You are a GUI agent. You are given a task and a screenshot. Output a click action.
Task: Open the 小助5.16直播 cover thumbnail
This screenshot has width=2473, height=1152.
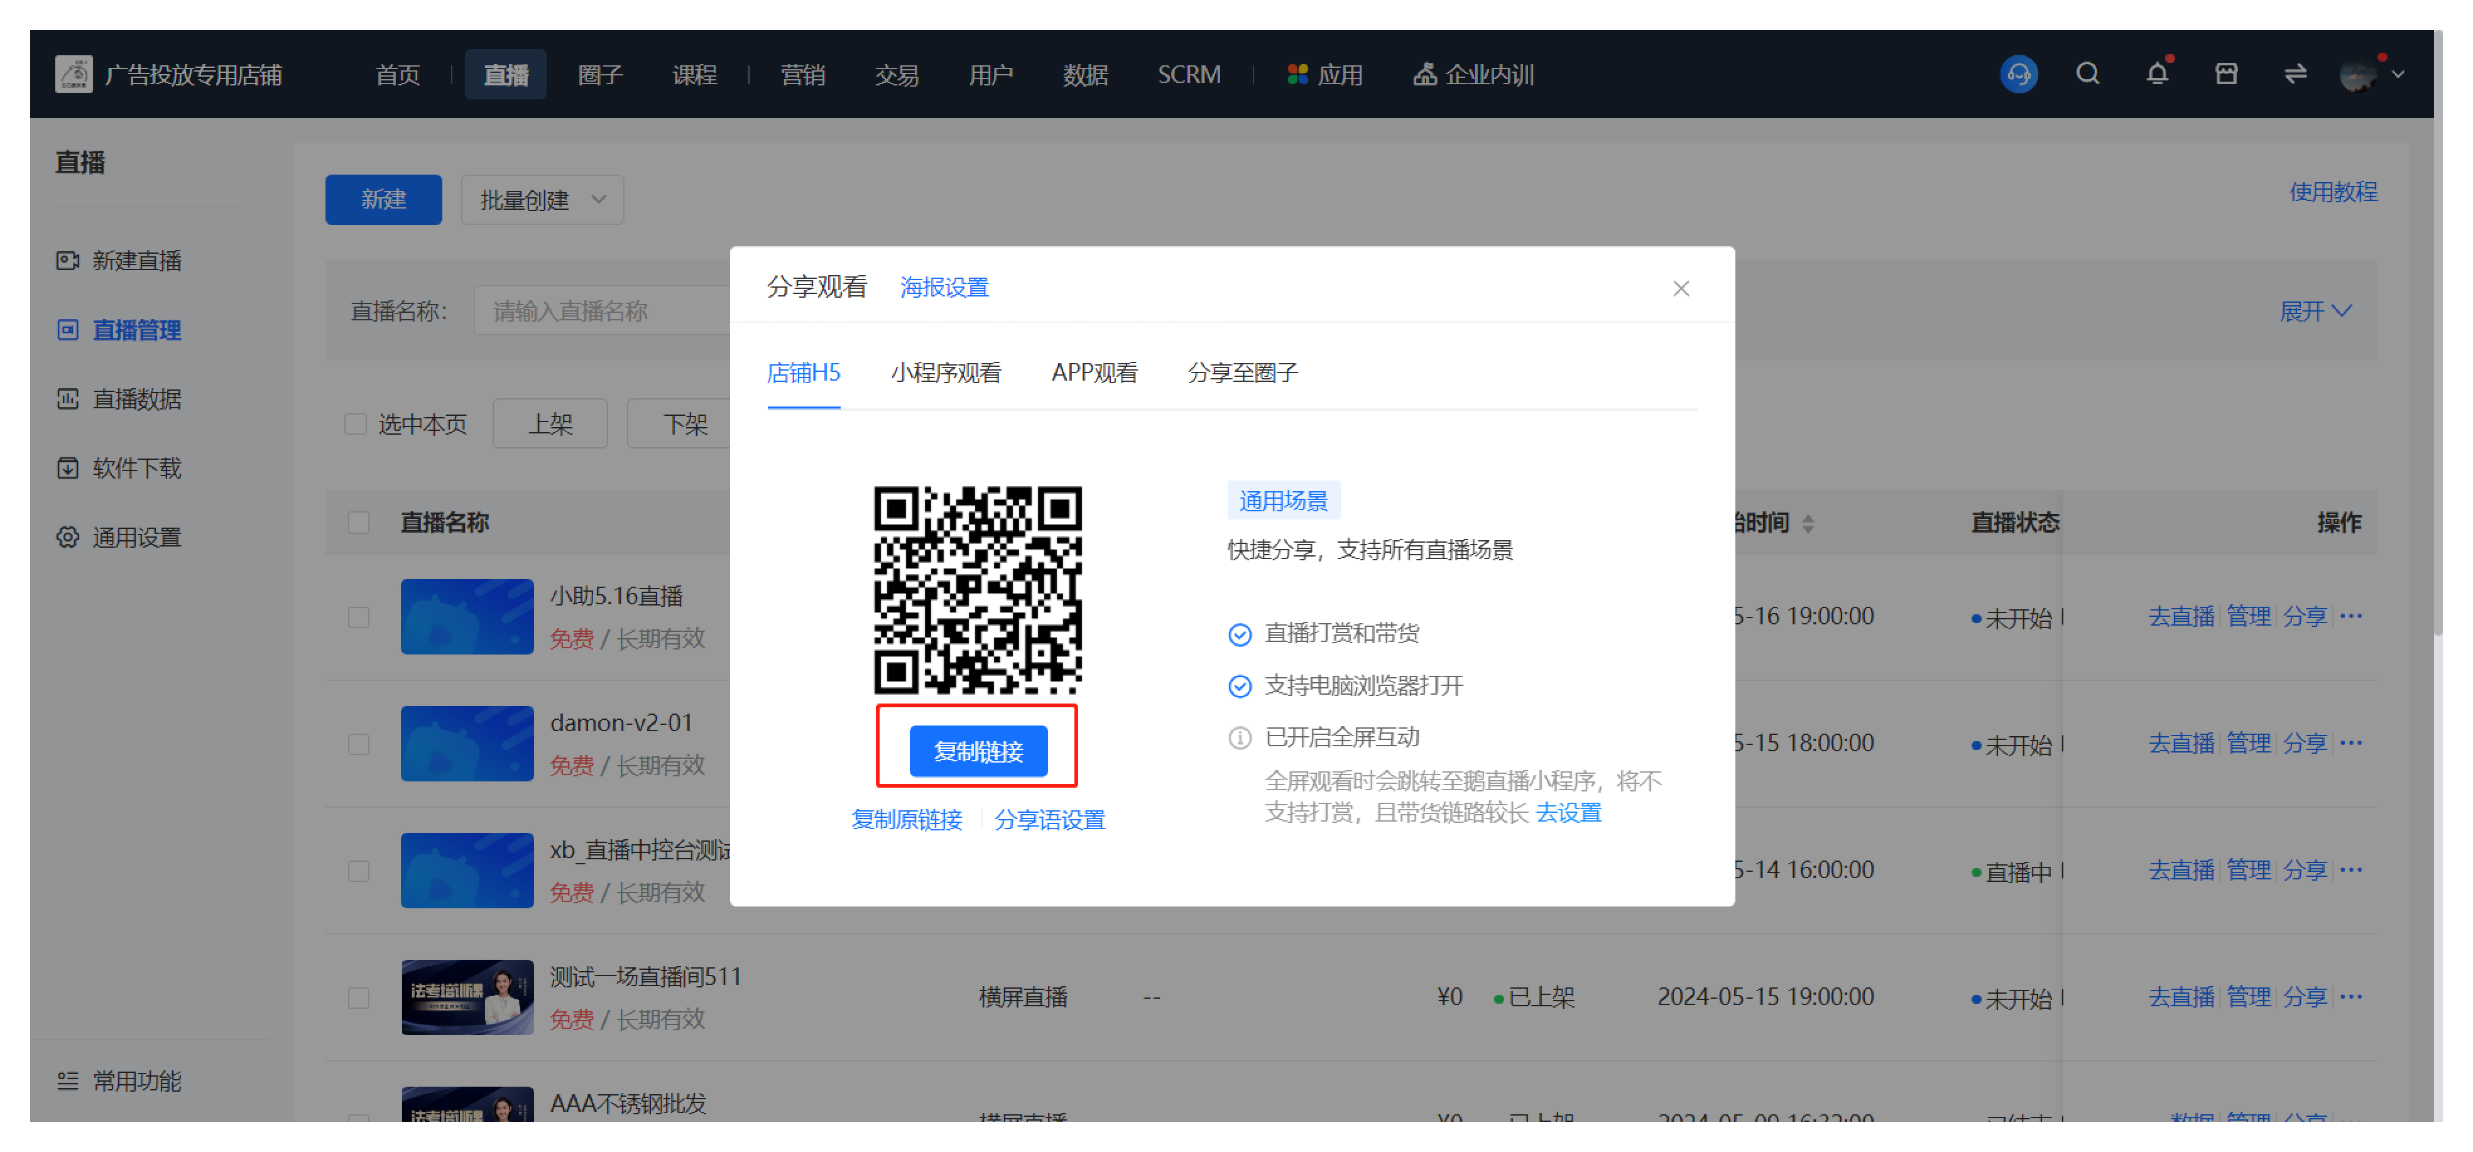[467, 616]
